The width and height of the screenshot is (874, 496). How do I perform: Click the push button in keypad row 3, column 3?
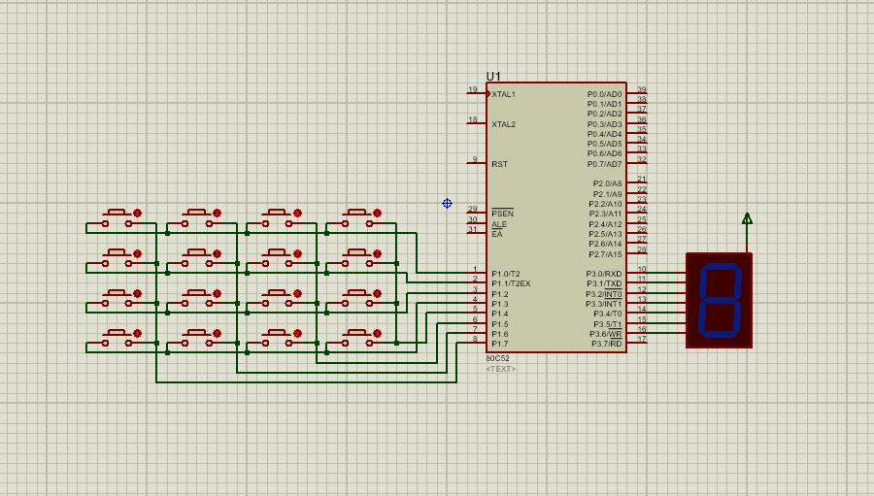click(277, 299)
